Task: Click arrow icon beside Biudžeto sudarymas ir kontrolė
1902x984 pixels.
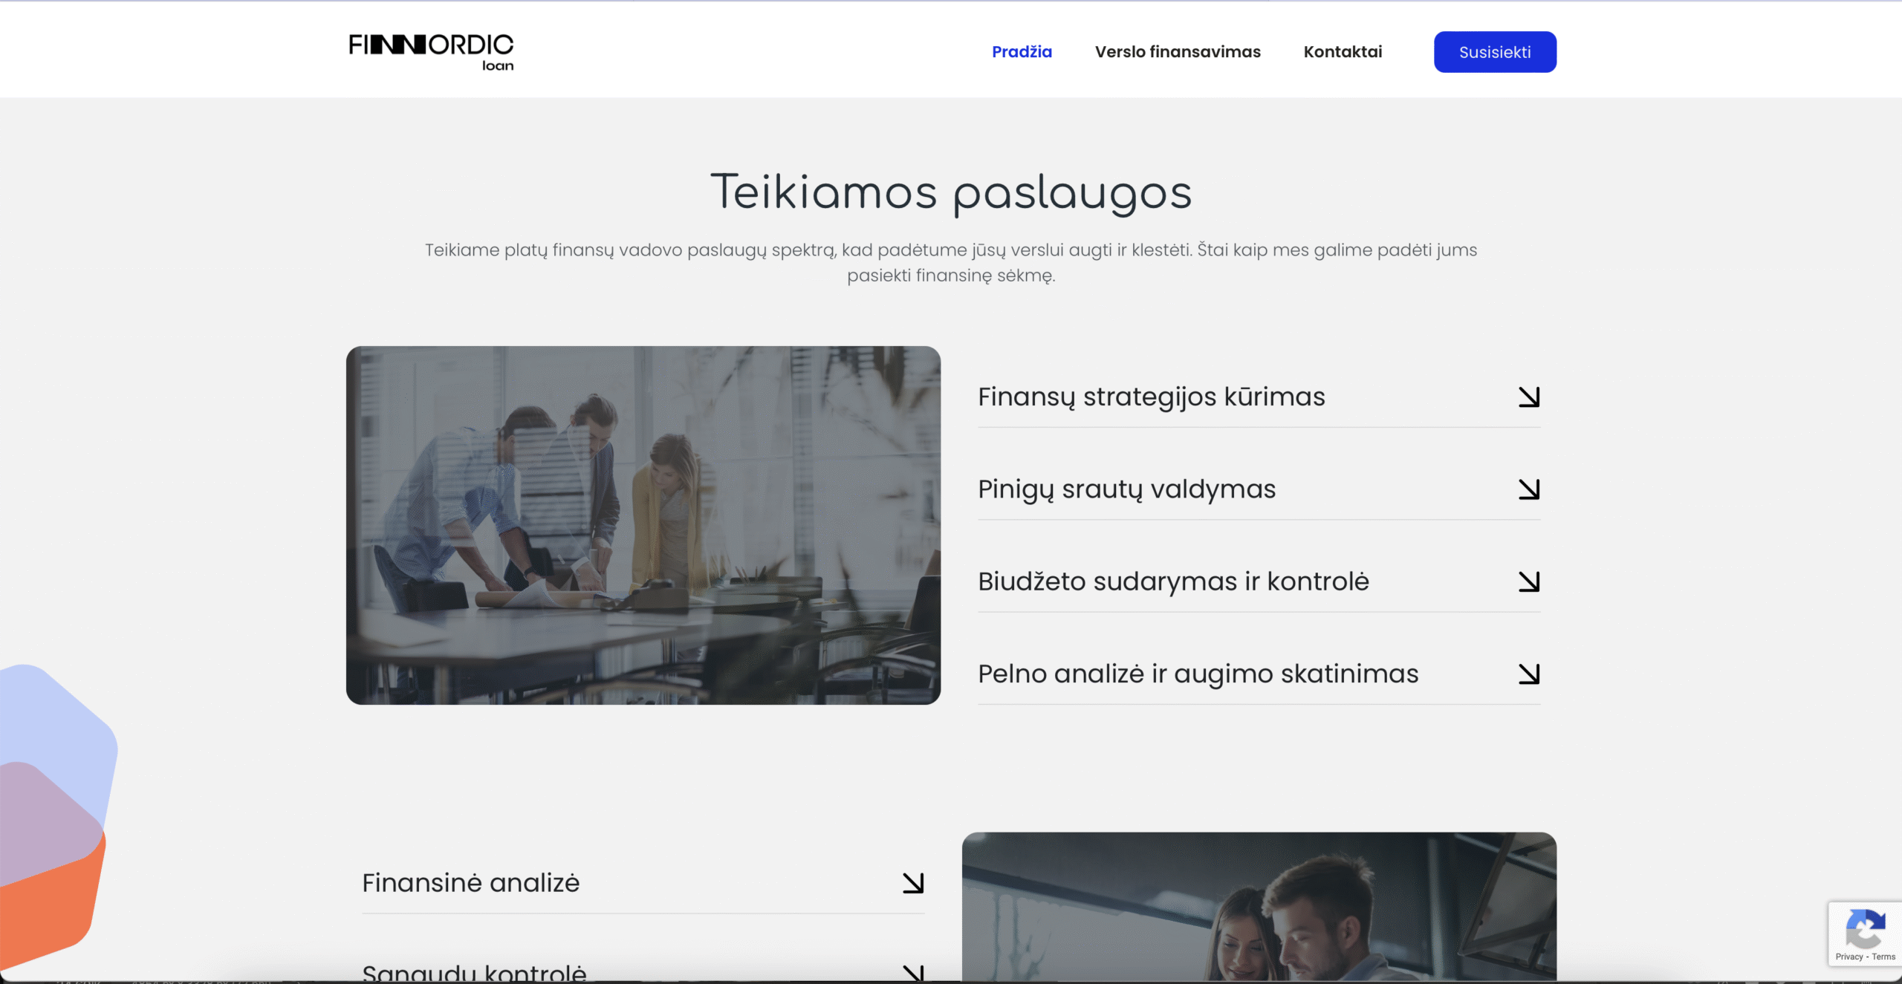Action: click(x=1528, y=581)
